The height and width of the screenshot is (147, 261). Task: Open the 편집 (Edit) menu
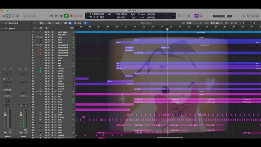[x=42, y=23]
